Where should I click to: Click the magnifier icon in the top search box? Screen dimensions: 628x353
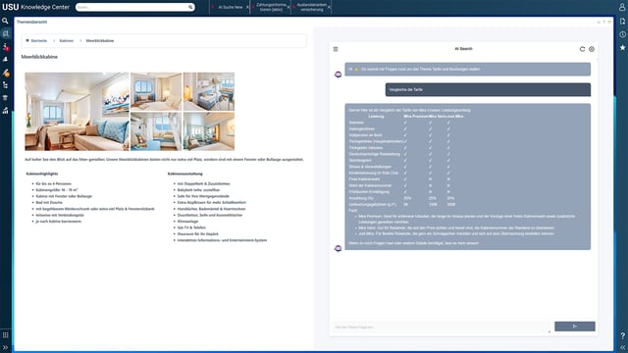(190, 7)
